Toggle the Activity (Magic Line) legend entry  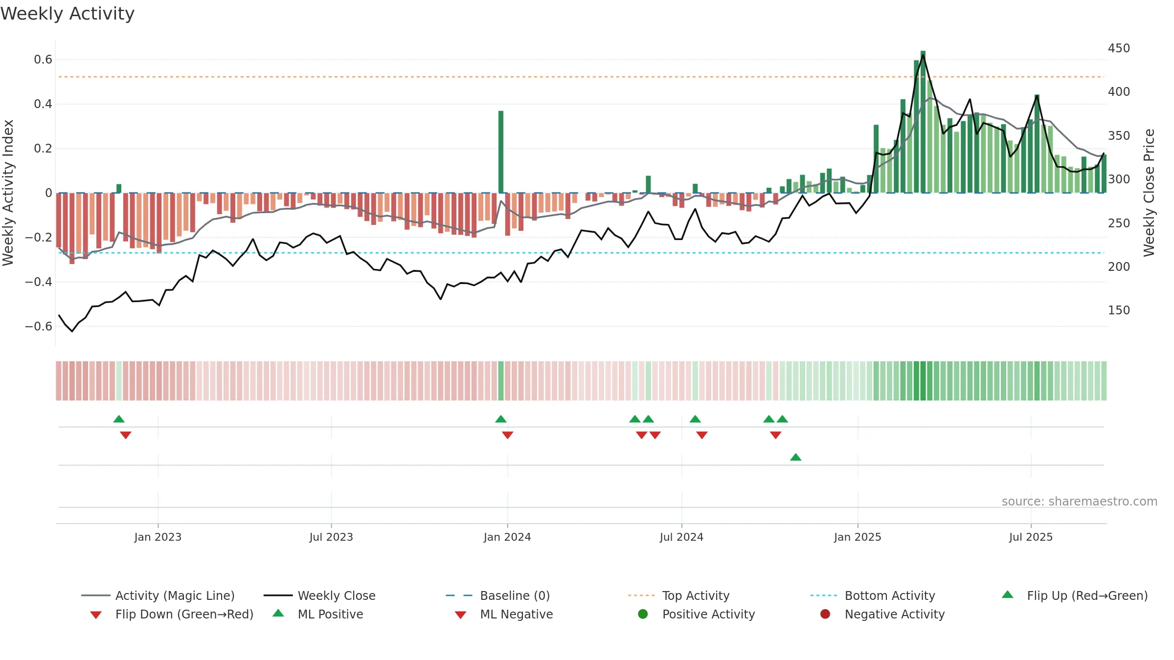tap(158, 595)
